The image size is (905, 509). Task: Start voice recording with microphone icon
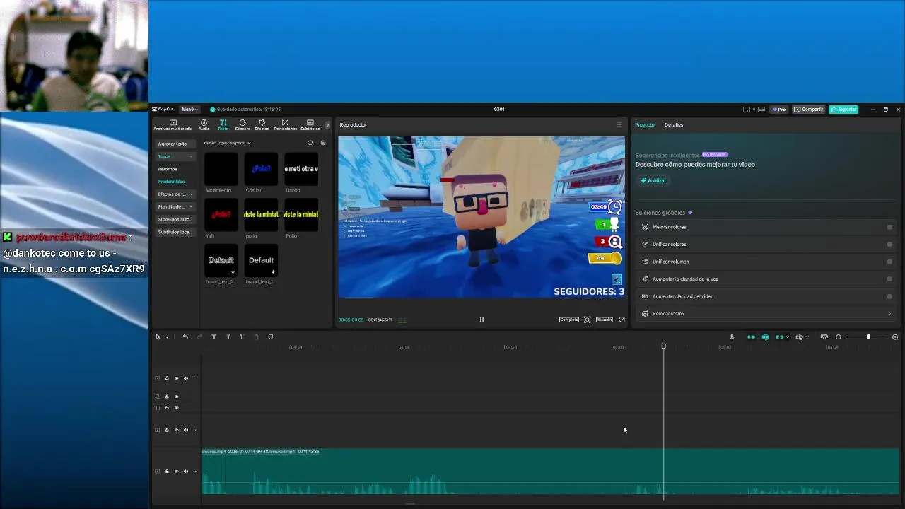point(732,337)
